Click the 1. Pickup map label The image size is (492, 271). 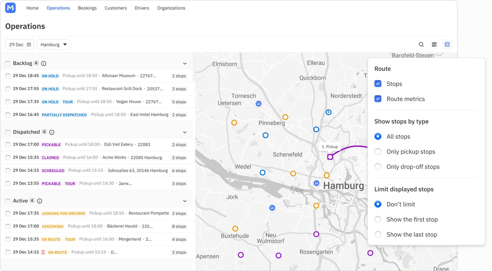tap(330, 147)
